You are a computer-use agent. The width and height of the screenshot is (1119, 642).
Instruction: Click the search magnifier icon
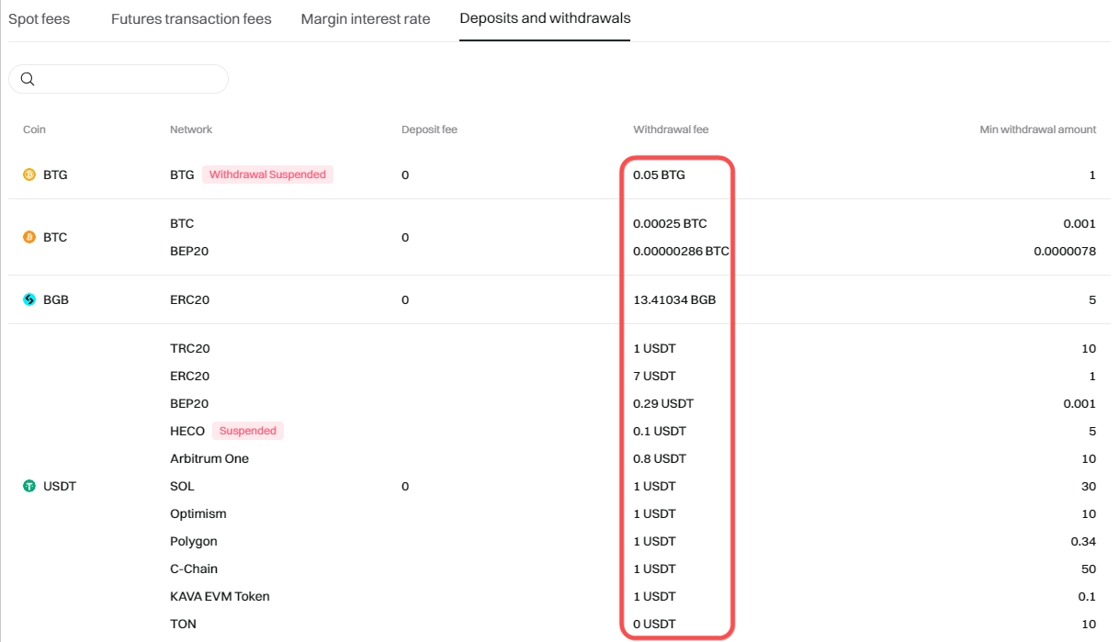click(28, 79)
